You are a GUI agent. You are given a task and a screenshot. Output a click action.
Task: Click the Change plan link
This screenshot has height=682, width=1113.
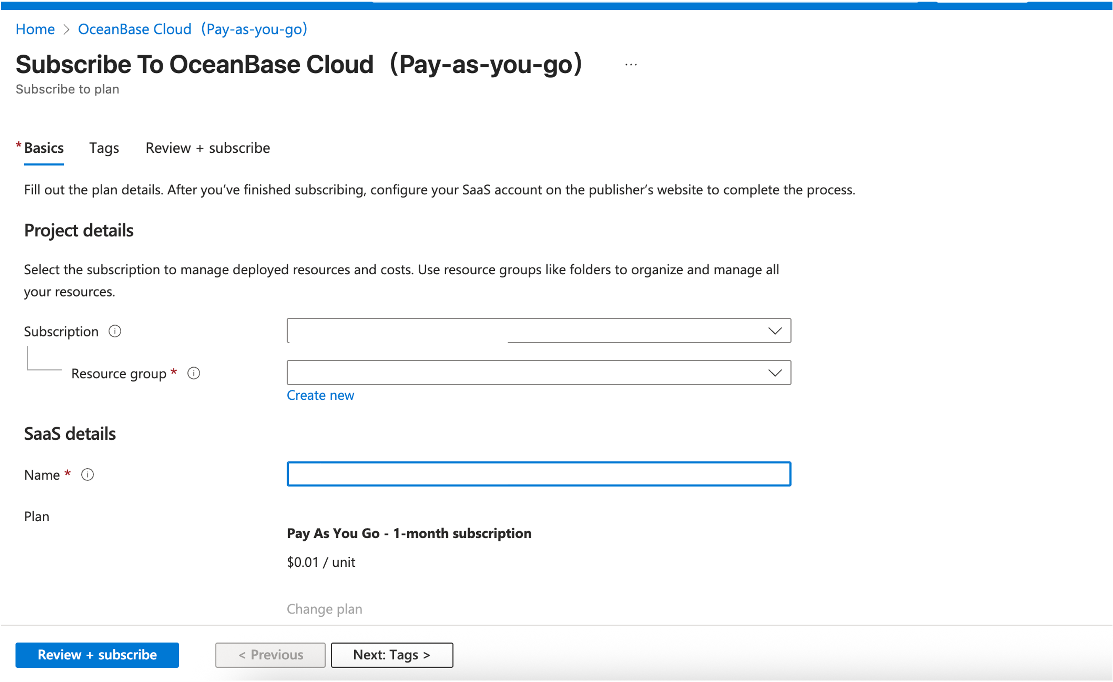pyautogui.click(x=325, y=609)
